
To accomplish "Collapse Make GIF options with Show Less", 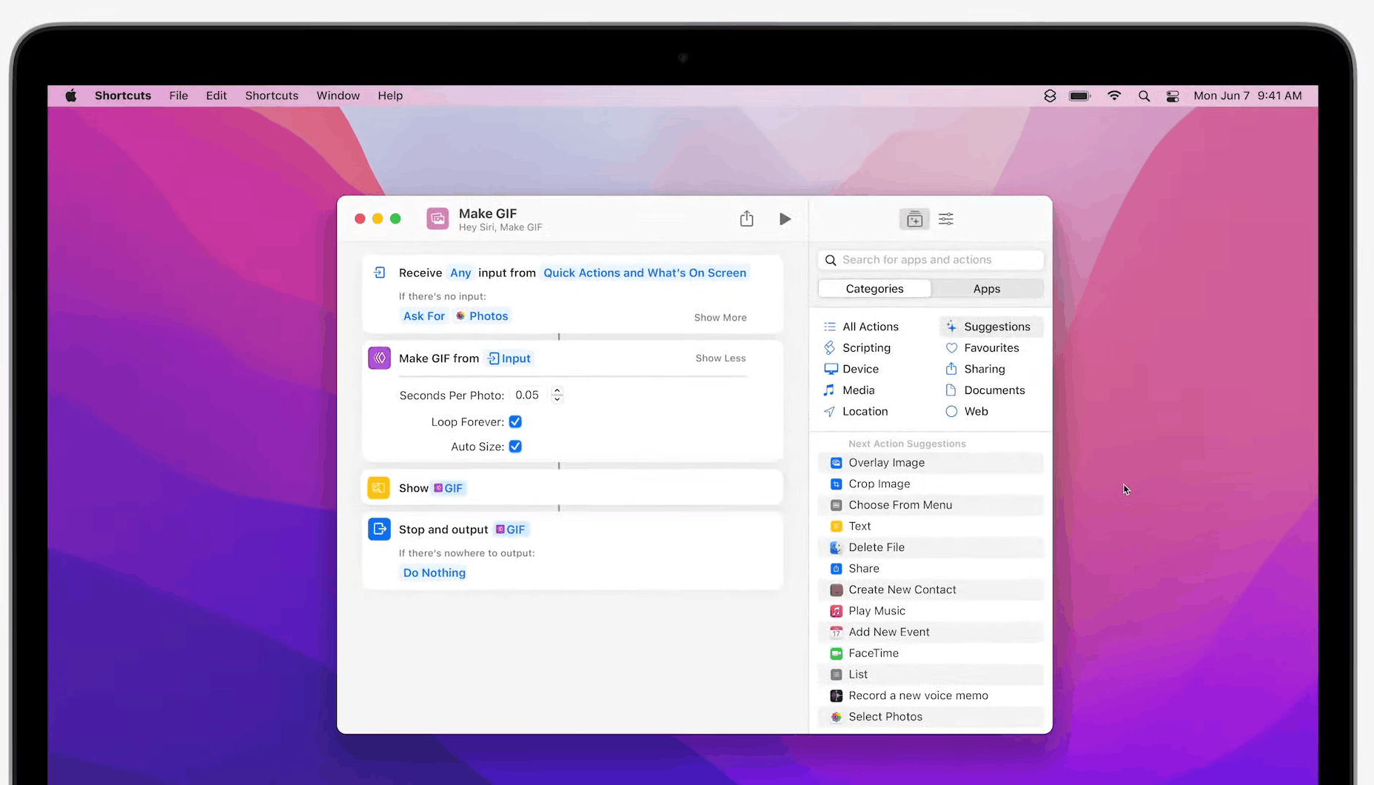I will click(719, 358).
